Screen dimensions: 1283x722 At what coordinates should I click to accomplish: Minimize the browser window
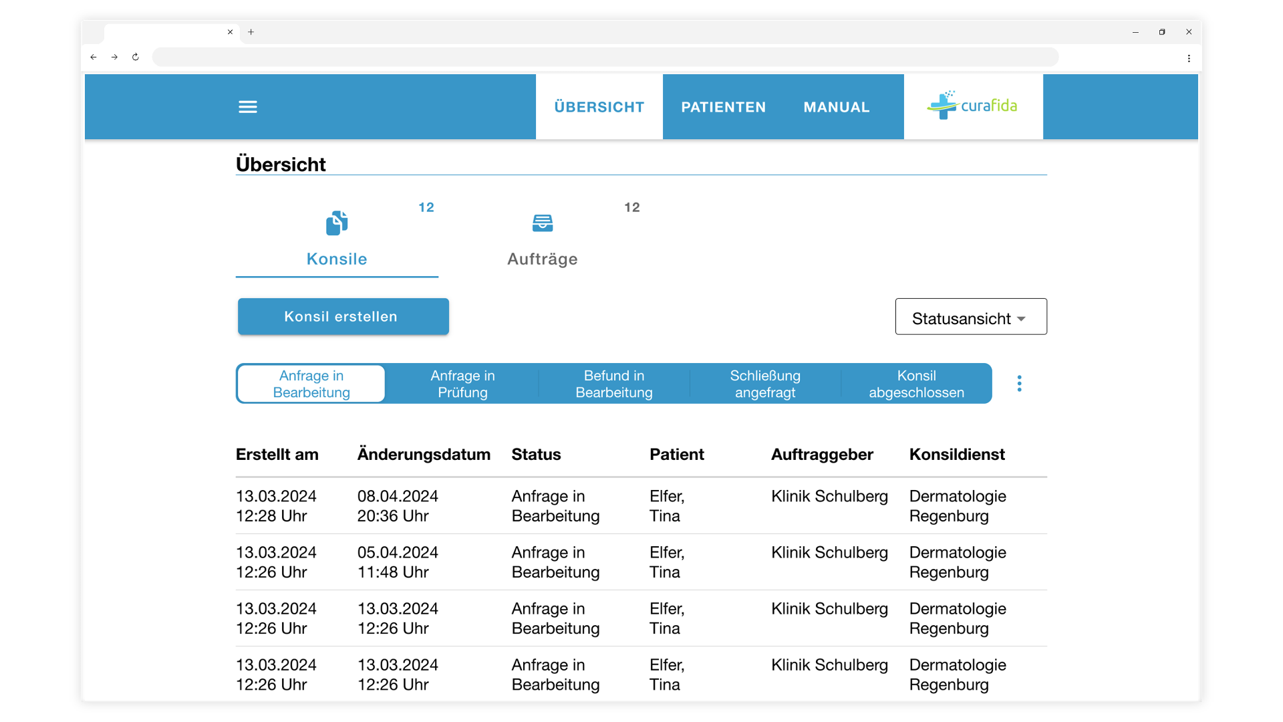point(1135,32)
